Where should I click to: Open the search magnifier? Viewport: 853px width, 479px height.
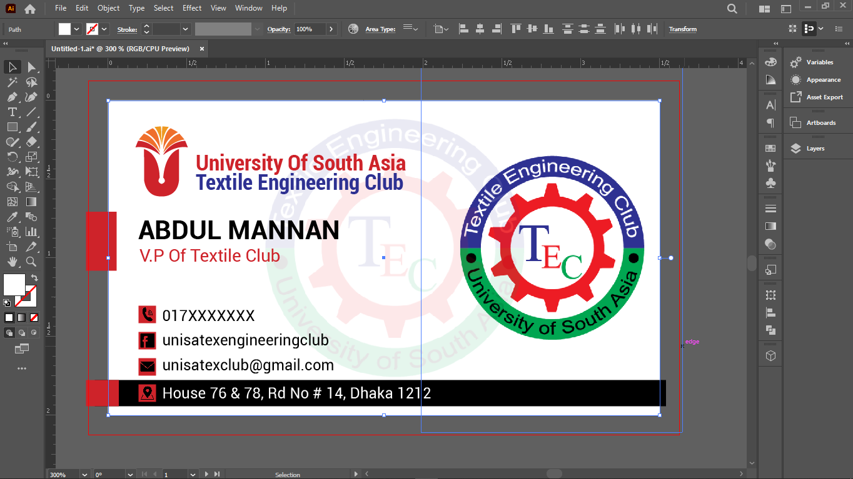pos(732,9)
